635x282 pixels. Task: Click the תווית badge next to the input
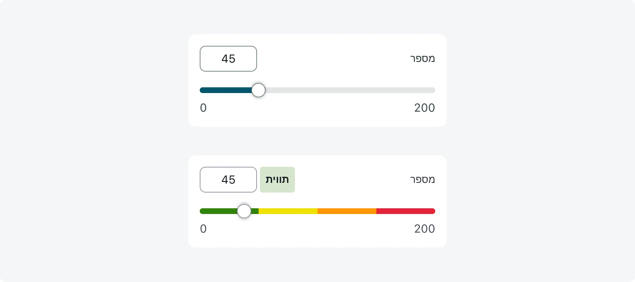tap(277, 180)
